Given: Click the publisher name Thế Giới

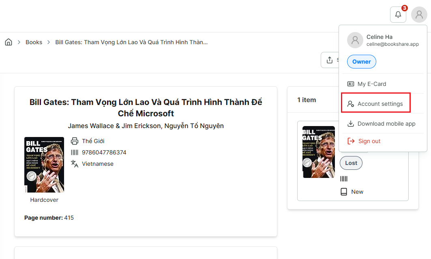Looking at the screenshot, I should pos(93,141).
